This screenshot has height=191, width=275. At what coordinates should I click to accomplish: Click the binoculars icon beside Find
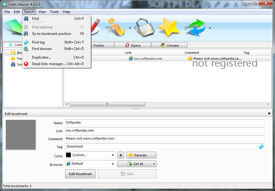[26, 19]
